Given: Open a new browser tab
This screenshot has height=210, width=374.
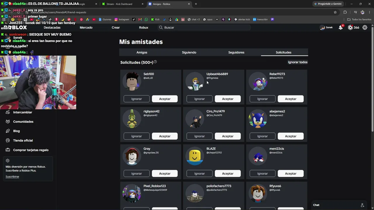Looking at the screenshot, I should pos(196,4).
